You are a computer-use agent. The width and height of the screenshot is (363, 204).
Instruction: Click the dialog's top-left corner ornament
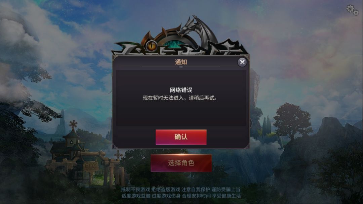pos(115,57)
